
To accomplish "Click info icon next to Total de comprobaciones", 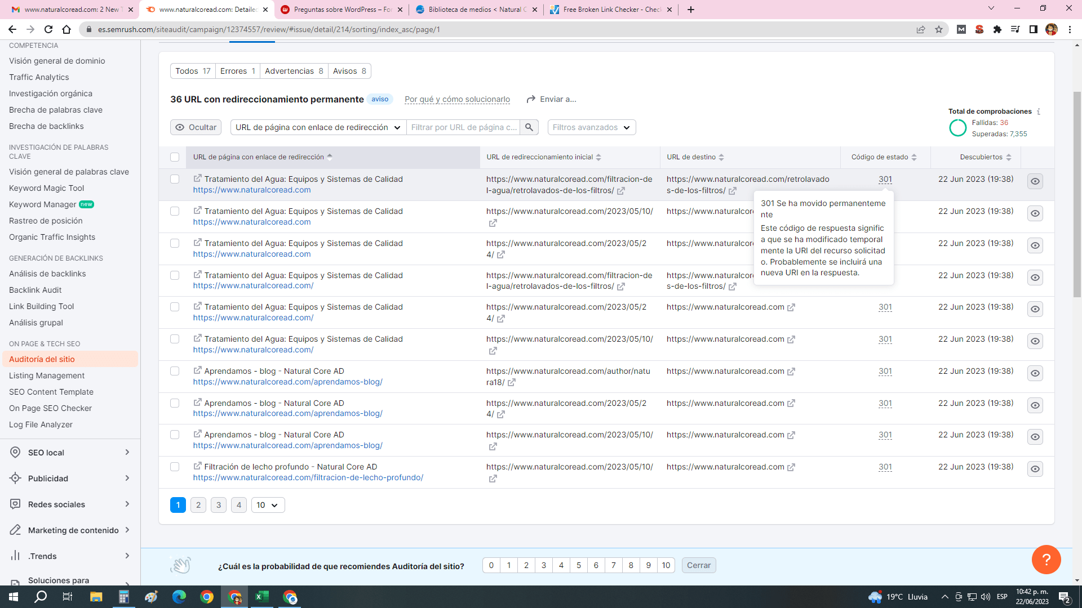I will click(1039, 111).
